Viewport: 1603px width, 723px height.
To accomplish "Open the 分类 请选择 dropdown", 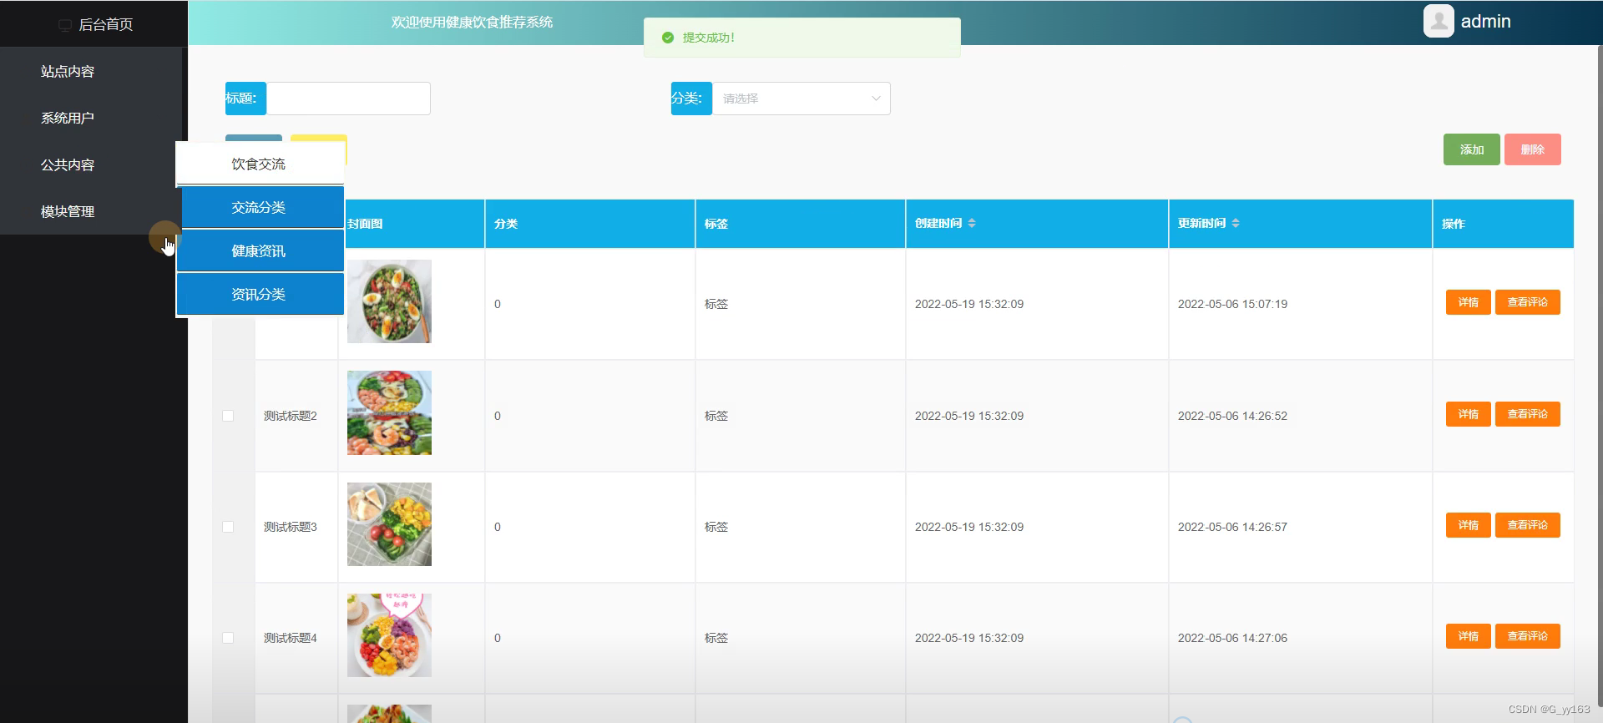I will 801,99.
